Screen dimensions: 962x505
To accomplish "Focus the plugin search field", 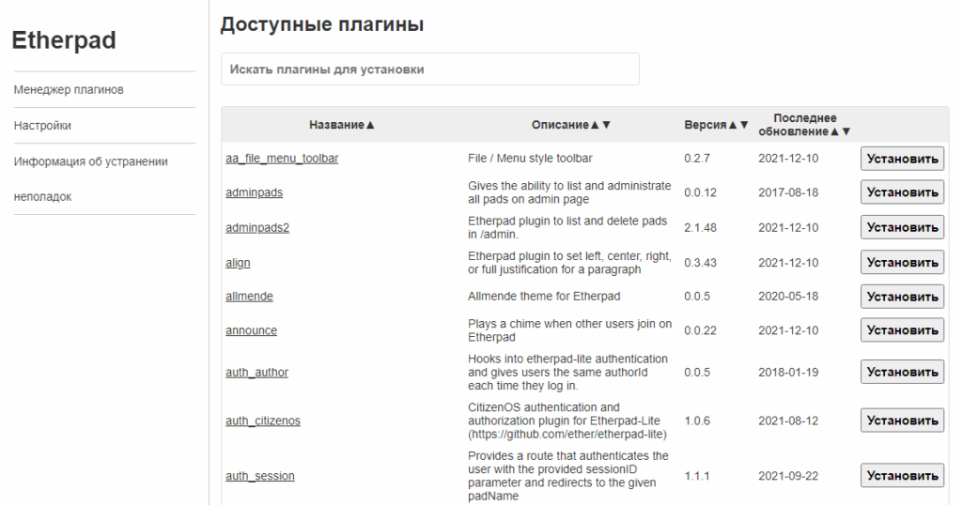I will tap(430, 69).
